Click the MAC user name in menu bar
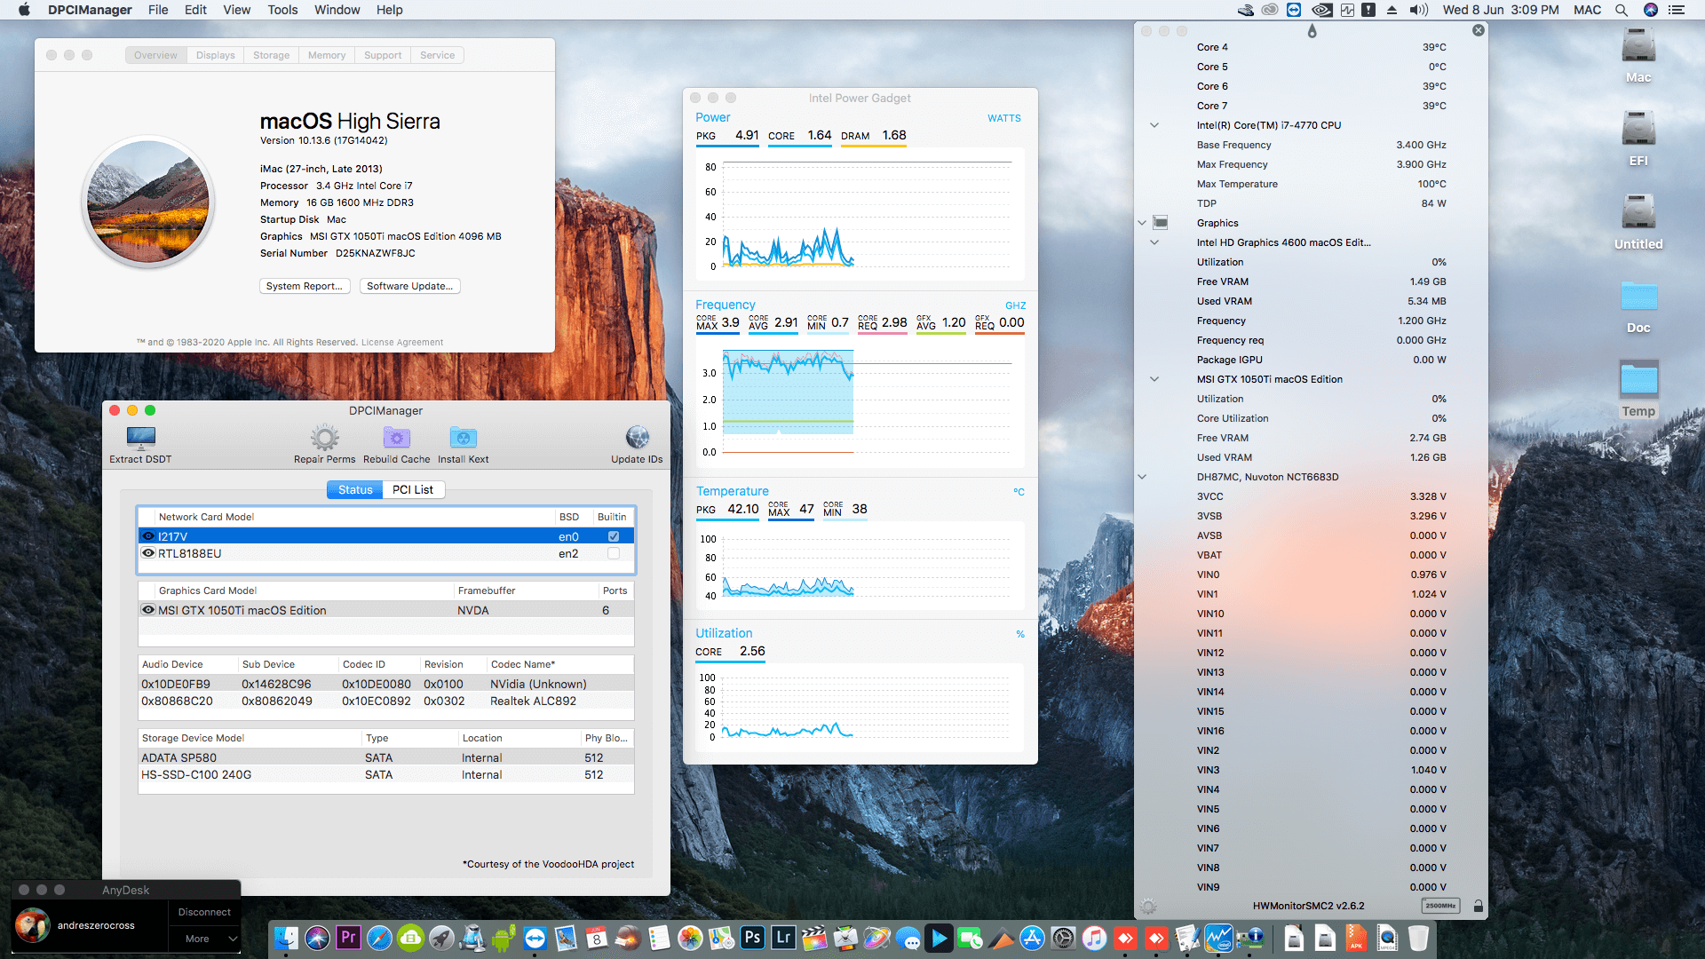 point(1587,10)
